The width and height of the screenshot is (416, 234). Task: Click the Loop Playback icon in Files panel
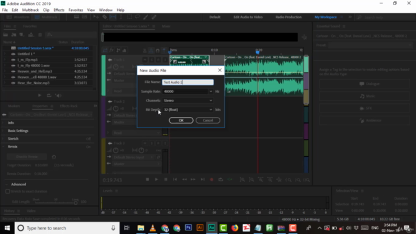point(49,96)
